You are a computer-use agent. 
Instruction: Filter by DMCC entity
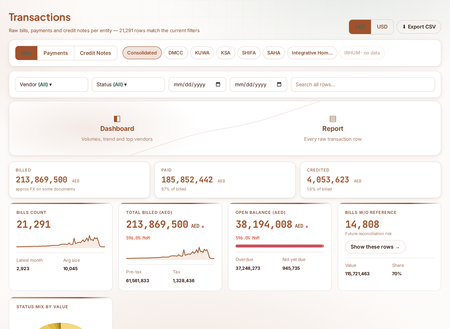click(176, 53)
